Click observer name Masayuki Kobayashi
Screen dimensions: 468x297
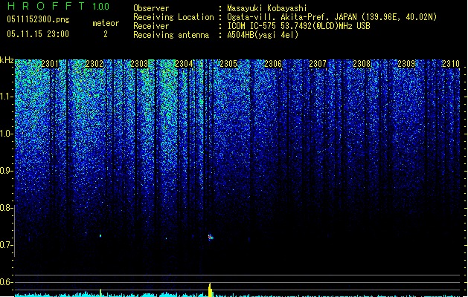pyautogui.click(x=267, y=8)
